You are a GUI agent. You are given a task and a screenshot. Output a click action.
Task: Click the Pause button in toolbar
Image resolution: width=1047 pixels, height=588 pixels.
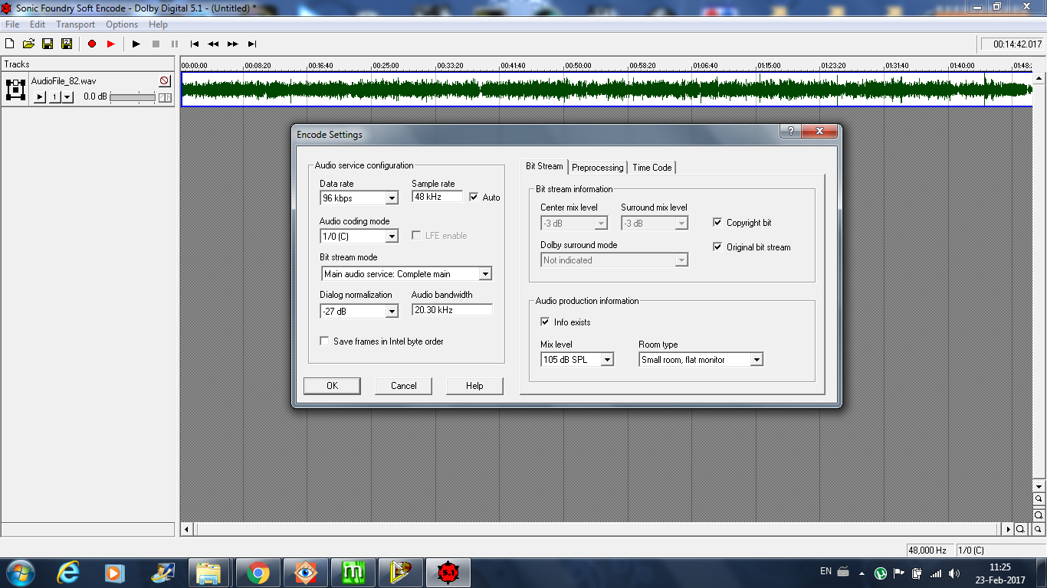pos(175,44)
